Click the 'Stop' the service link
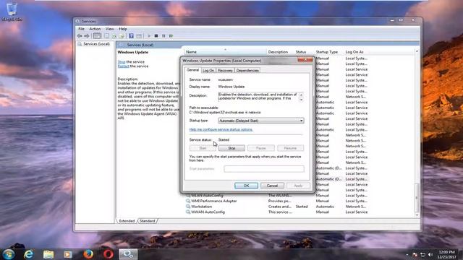The image size is (463, 260). coord(122,62)
